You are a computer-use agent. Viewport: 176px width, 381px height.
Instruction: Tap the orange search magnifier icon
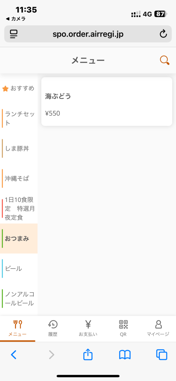click(x=165, y=60)
